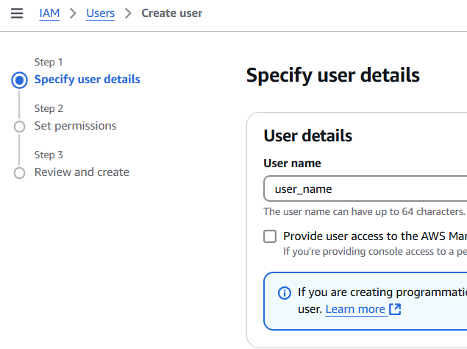Click the info icon in the blue alert

285,293
